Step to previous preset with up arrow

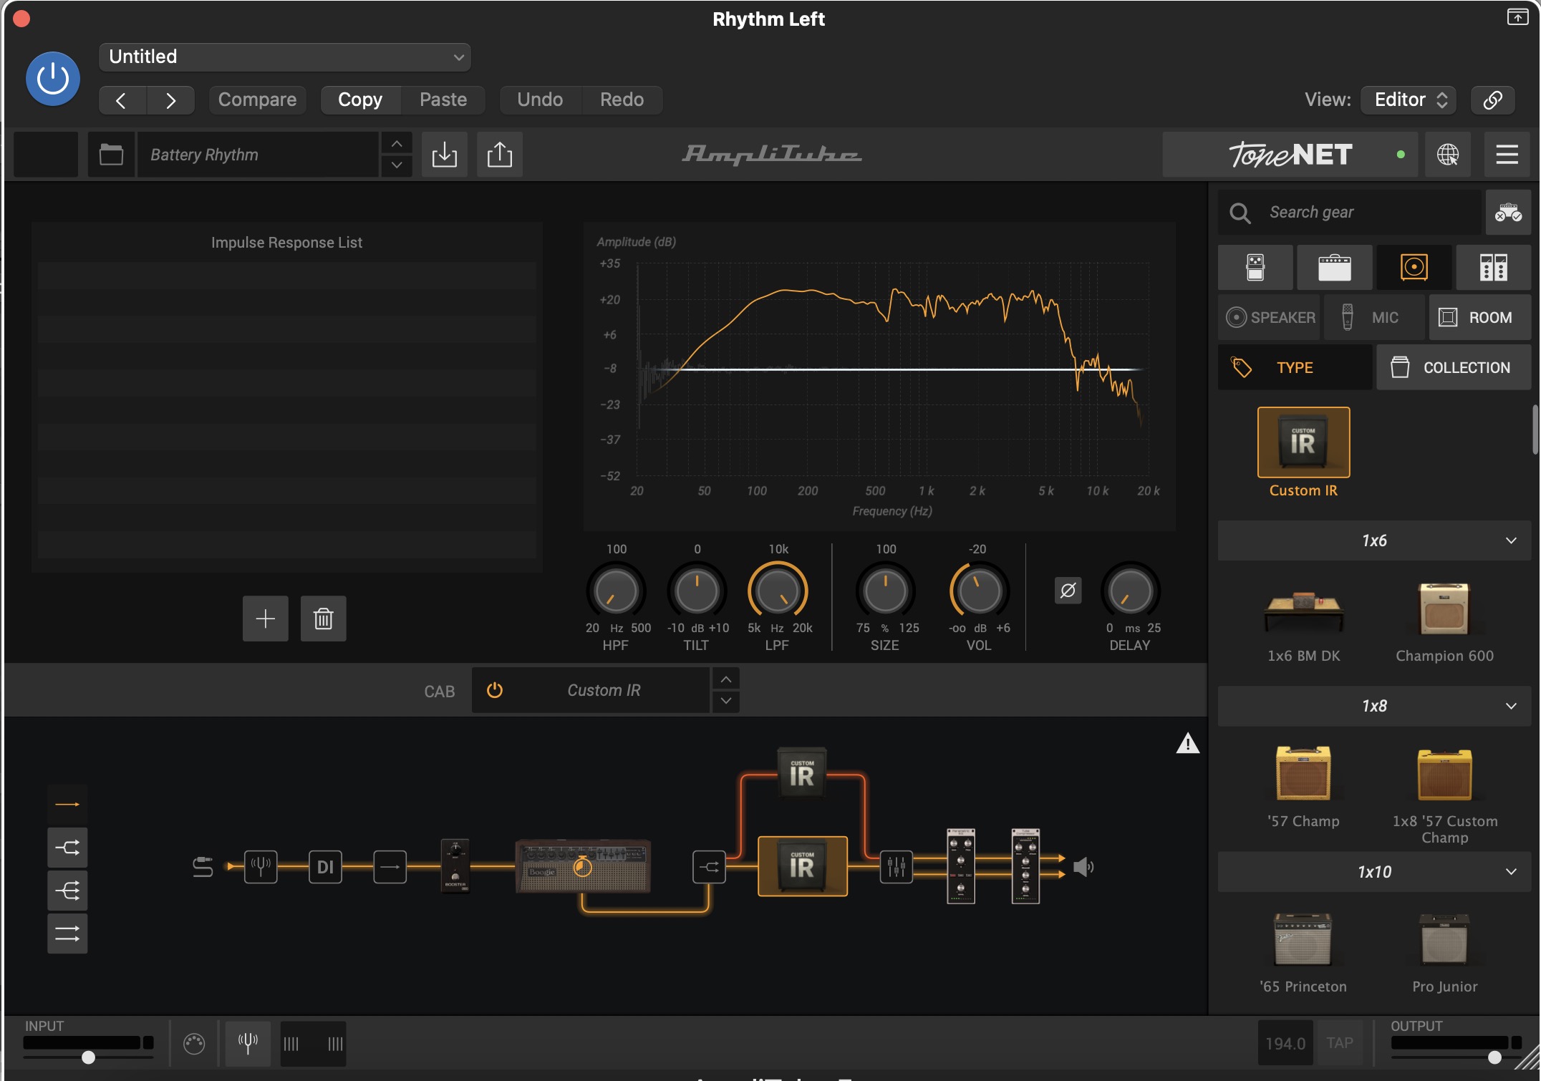click(x=396, y=143)
